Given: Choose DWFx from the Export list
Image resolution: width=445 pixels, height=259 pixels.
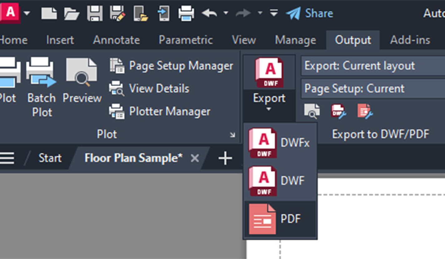Looking at the screenshot, I should [x=280, y=143].
